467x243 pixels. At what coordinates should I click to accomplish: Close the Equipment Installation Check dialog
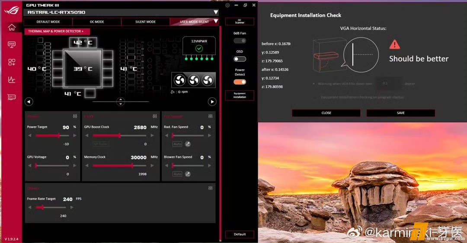point(326,113)
